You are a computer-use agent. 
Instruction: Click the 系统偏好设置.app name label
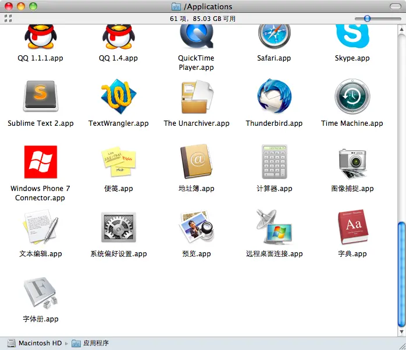119,254
